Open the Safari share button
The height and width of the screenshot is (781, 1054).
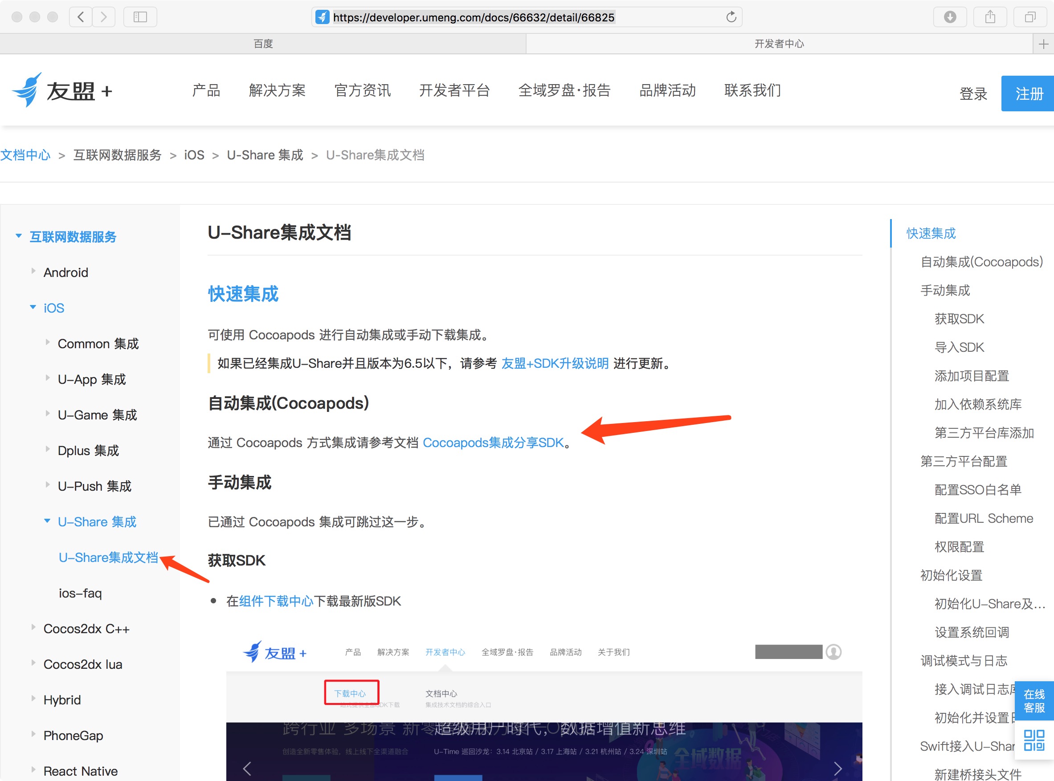990,17
